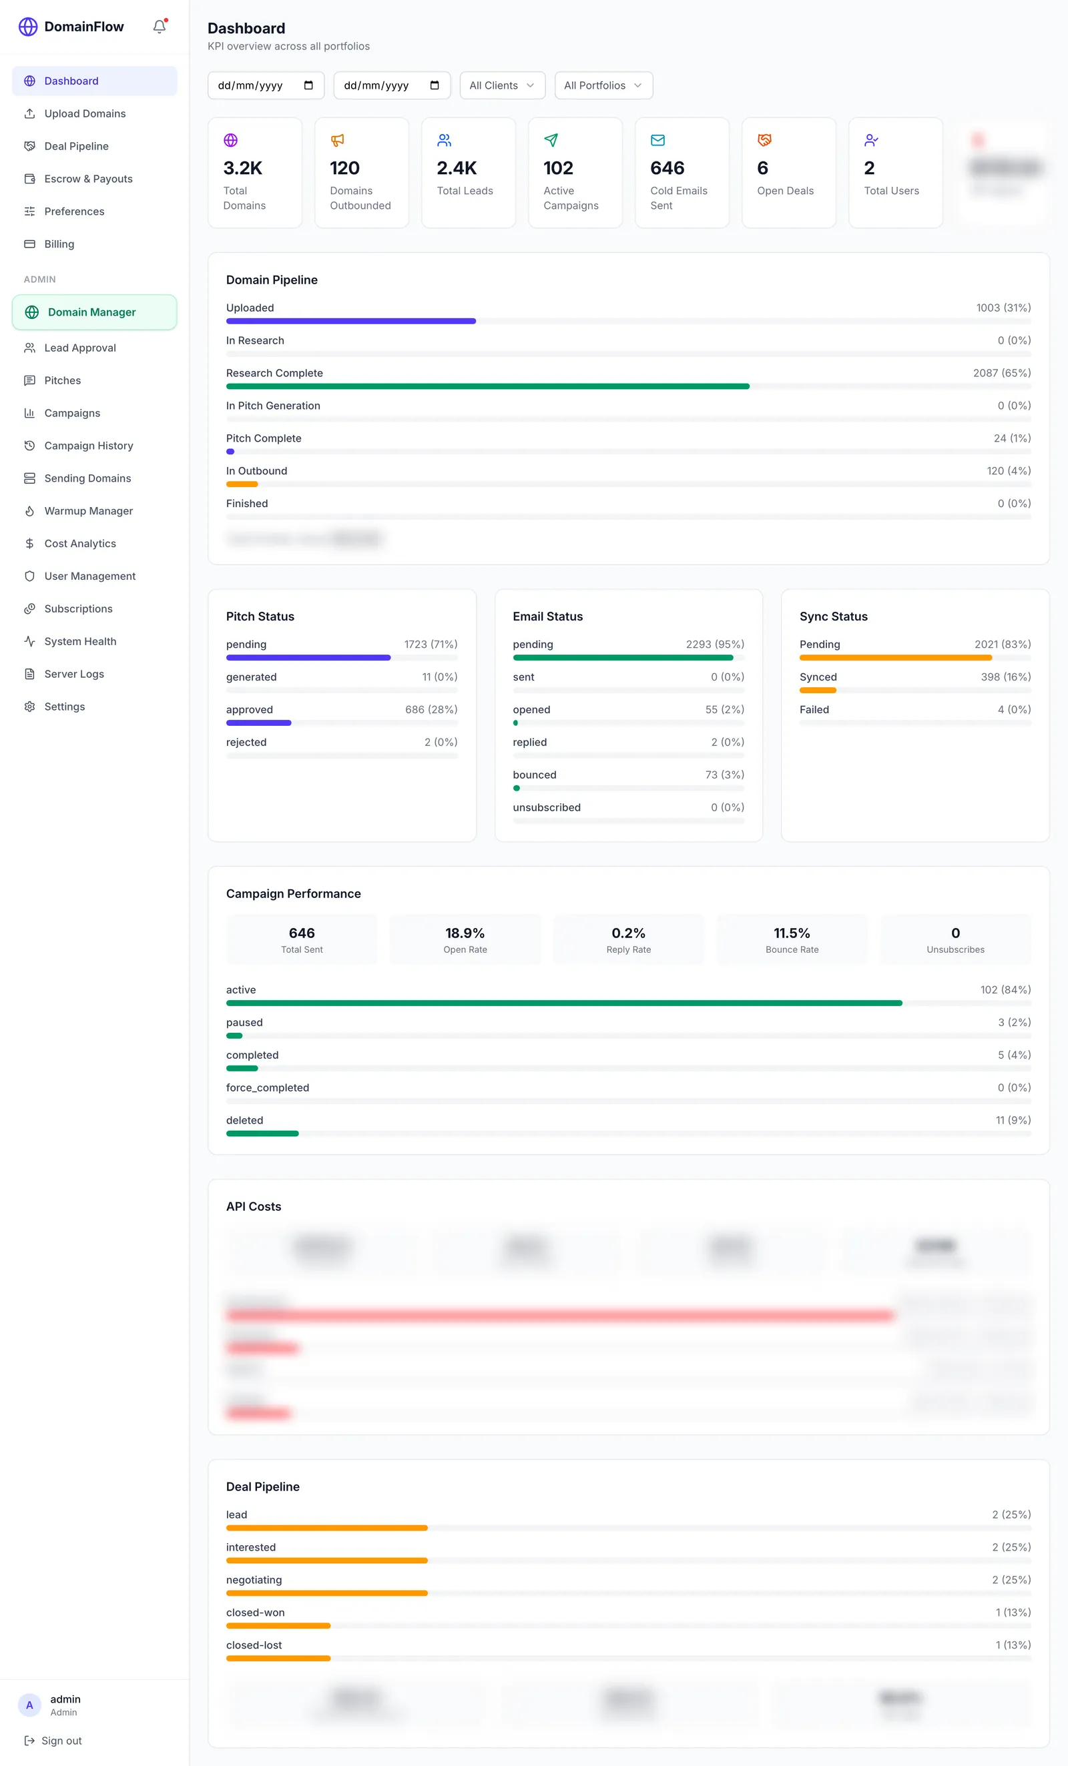This screenshot has width=1068, height=1766.
Task: Go to Dashboard in the sidebar
Action: (x=95, y=81)
